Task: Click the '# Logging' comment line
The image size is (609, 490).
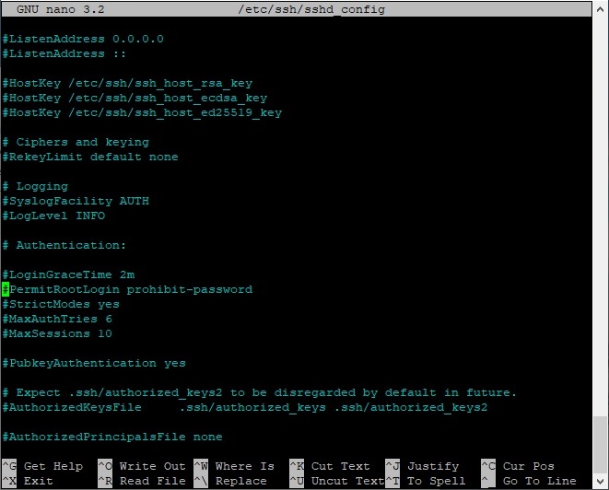Action: coord(35,186)
